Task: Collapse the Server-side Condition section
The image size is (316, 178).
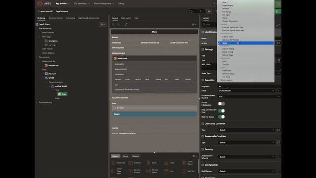Action: [203, 136]
